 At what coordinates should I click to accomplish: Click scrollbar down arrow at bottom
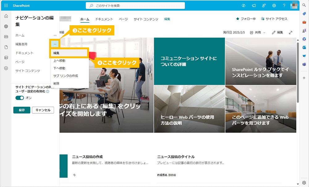tap(298, 184)
